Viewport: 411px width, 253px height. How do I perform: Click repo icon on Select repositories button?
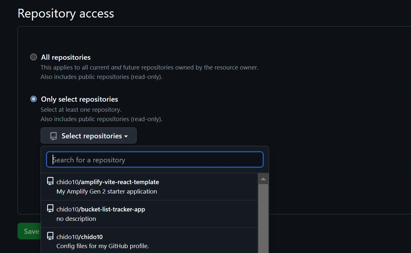tap(53, 136)
